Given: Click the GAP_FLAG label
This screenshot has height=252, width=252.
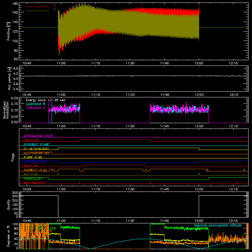Looking at the screenshot, I should pyautogui.click(x=31, y=140).
